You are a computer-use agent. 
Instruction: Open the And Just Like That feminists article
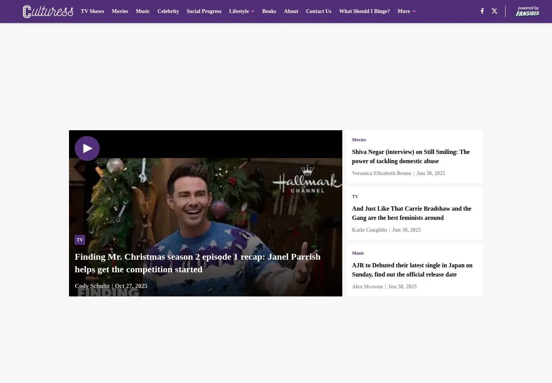coord(412,213)
